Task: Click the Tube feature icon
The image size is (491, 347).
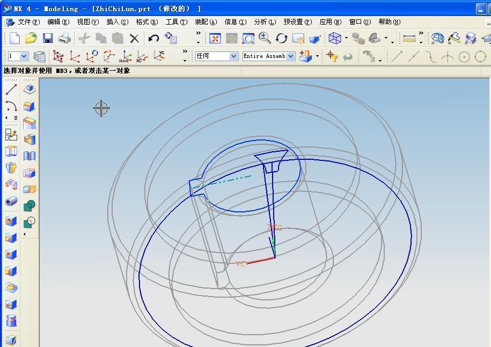Action: pos(11,202)
